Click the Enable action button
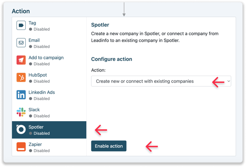This screenshot has width=246, height=167. [x=109, y=146]
